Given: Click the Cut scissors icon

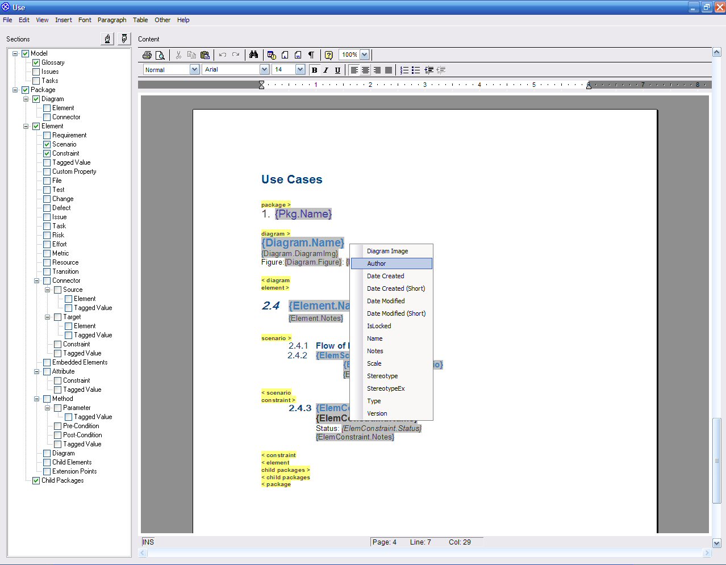Looking at the screenshot, I should [x=178, y=55].
